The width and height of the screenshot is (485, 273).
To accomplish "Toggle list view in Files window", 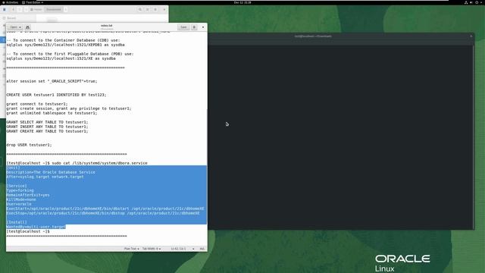I will click(148, 10).
